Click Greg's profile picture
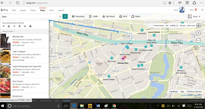 (182, 10)
